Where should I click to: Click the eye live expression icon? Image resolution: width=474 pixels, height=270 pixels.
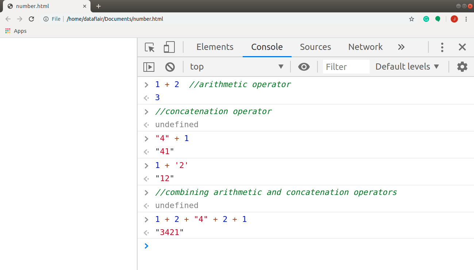(304, 67)
